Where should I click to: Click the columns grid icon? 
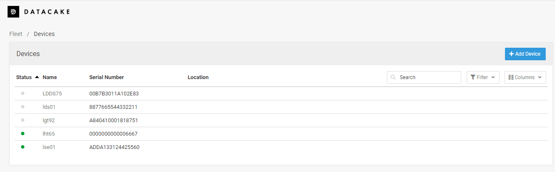(x=511, y=77)
